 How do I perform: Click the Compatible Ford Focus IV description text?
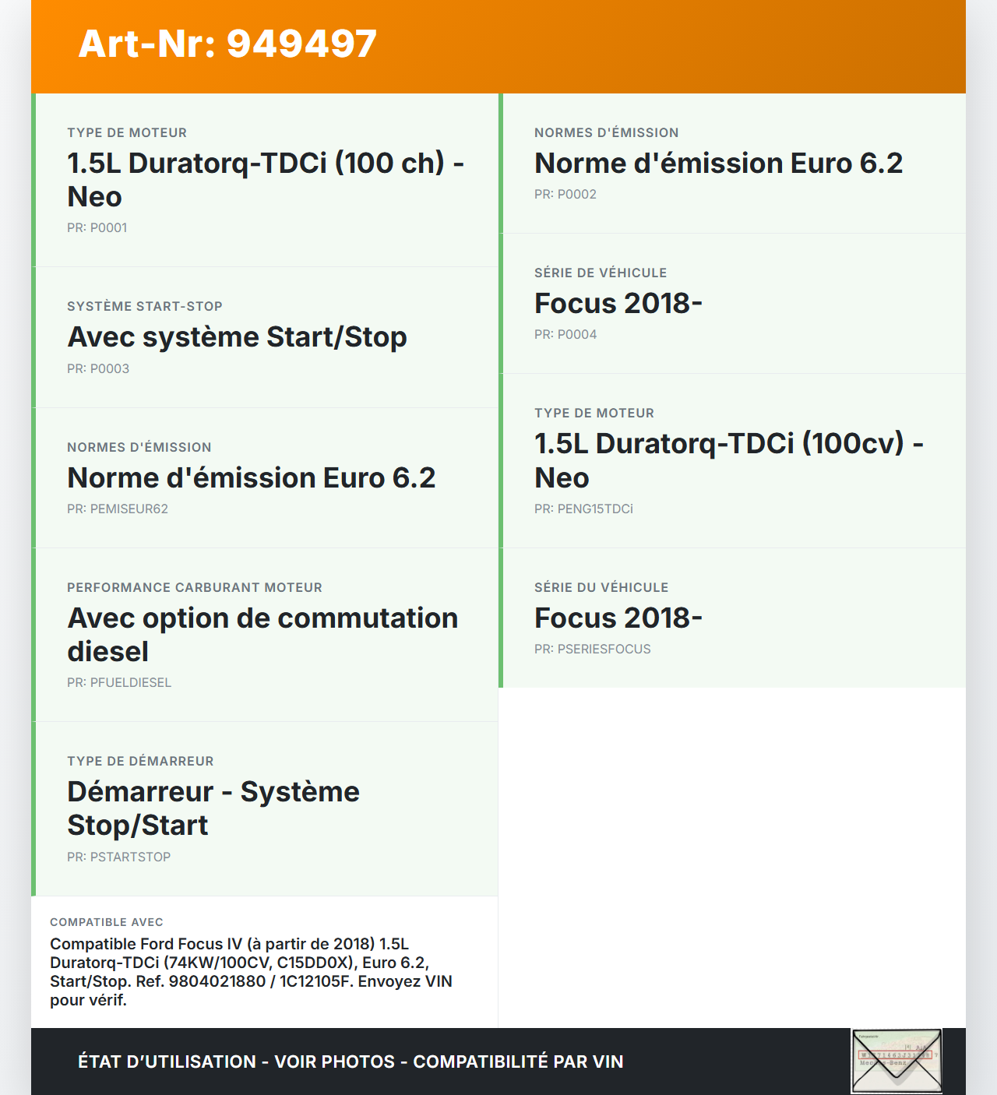point(251,972)
